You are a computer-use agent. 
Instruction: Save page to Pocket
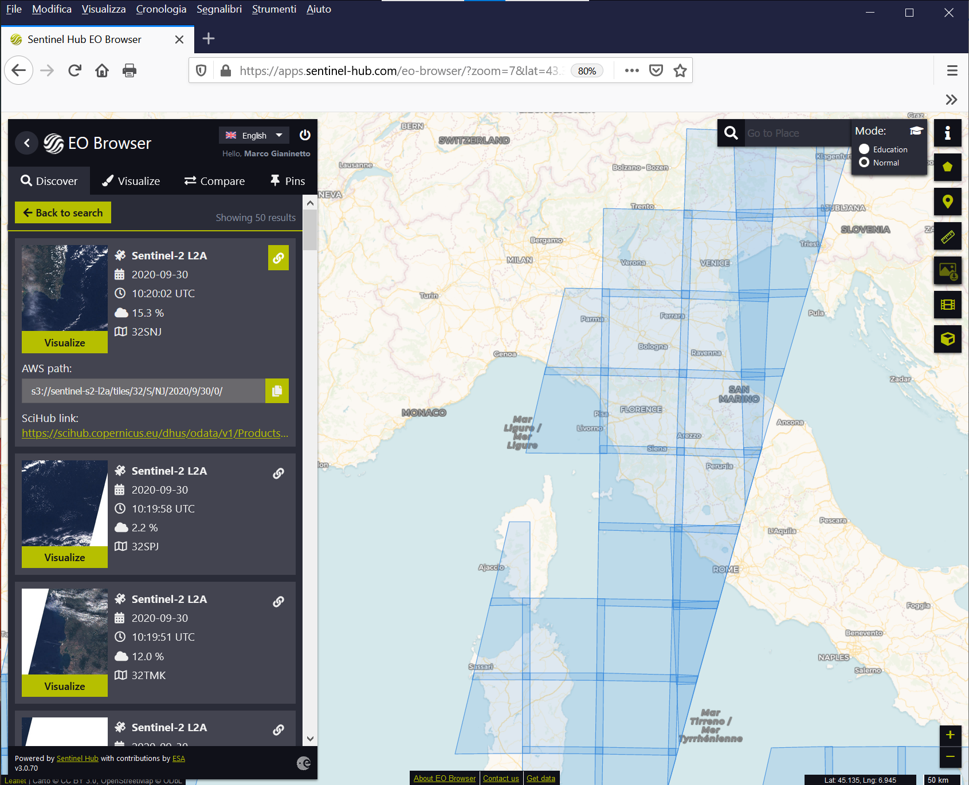[656, 70]
